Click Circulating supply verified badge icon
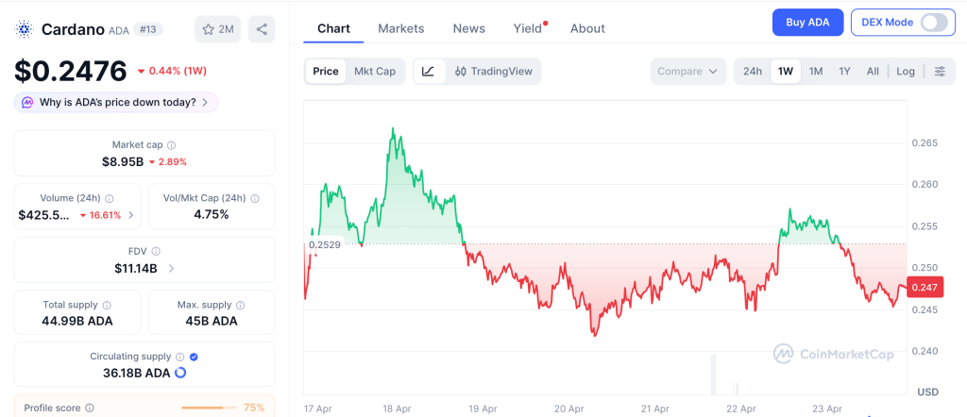Viewport: 967px width, 417px height. click(x=194, y=357)
